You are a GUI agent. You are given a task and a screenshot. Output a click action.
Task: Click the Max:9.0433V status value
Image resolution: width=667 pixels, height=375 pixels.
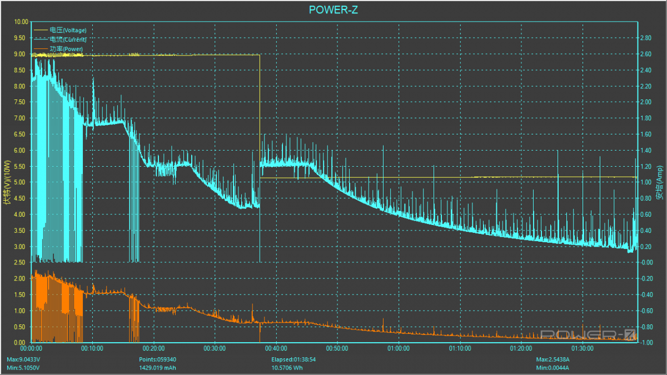coord(24,359)
